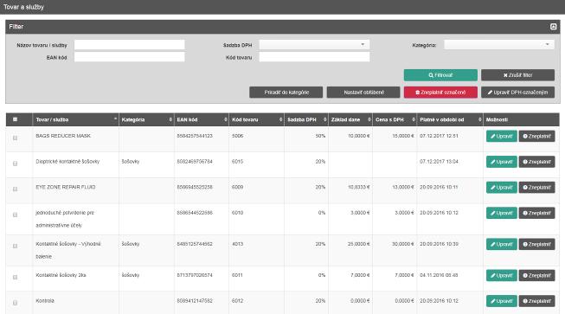Collapse the Filter panel icon
This screenshot has height=314, width=565.
point(553,27)
